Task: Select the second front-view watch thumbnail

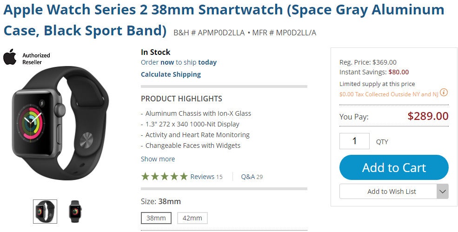Action: pos(75,212)
